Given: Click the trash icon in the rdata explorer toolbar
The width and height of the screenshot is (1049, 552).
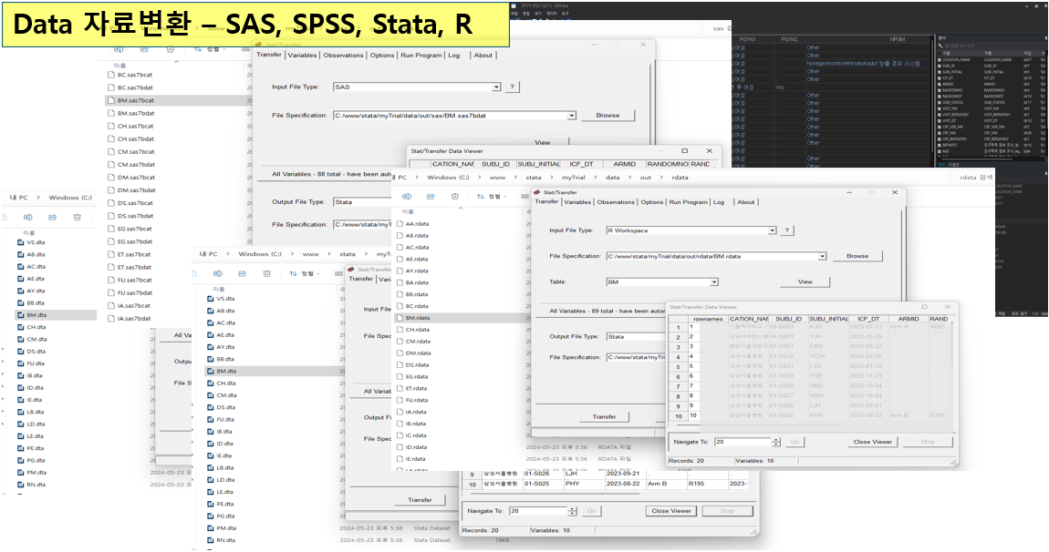Looking at the screenshot, I should point(455,197).
